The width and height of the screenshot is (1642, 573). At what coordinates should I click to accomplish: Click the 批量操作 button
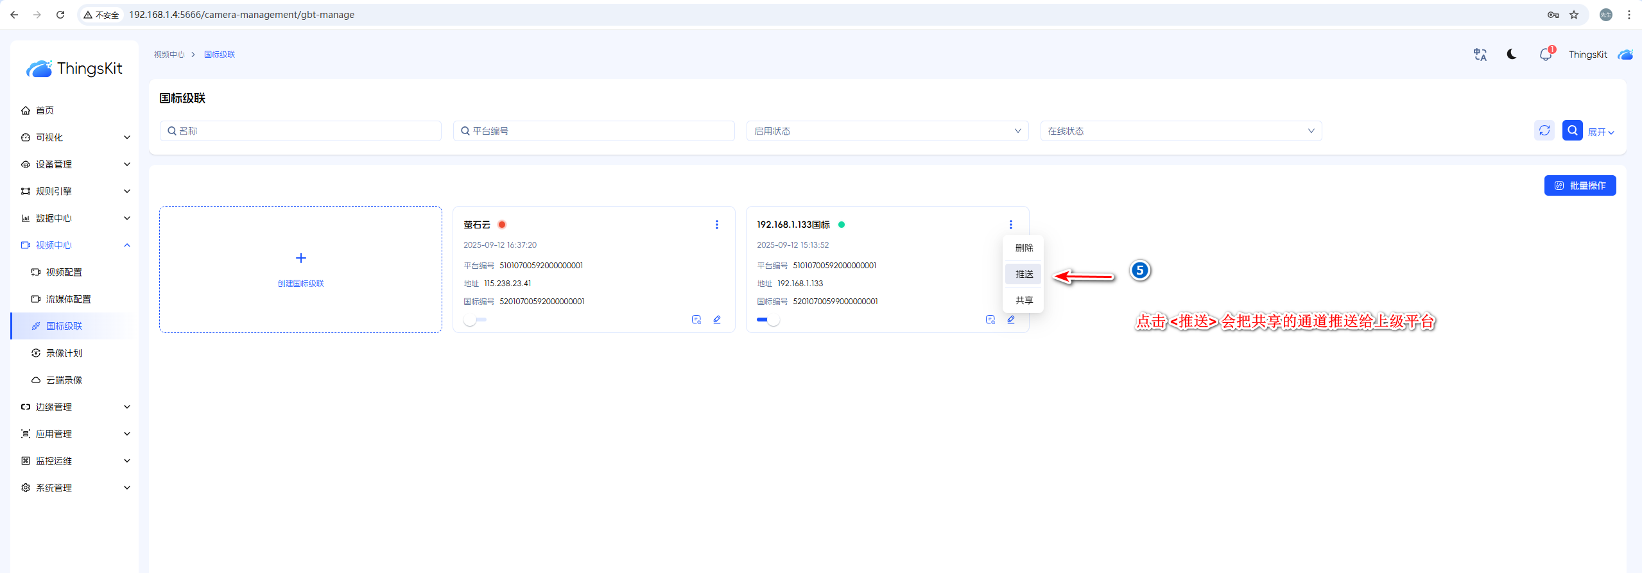click(x=1580, y=185)
